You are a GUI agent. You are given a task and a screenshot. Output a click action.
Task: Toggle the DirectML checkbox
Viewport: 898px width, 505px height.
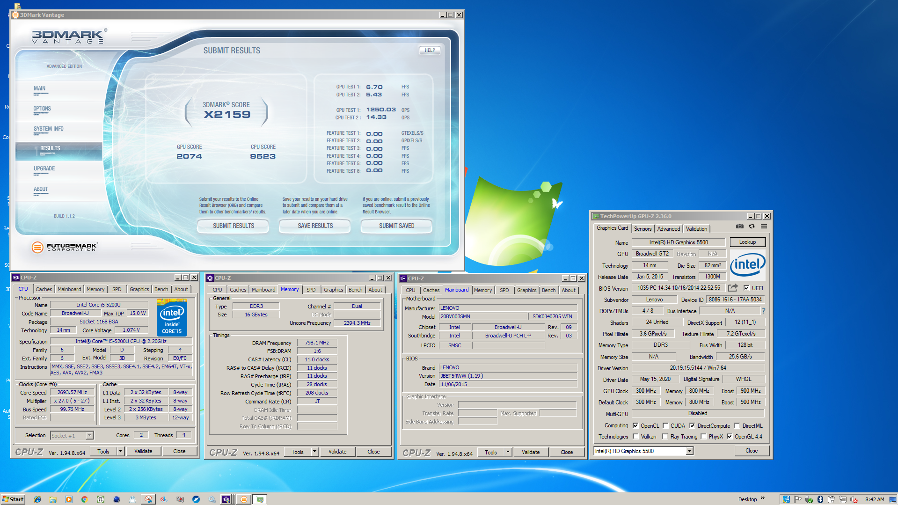[x=737, y=426]
